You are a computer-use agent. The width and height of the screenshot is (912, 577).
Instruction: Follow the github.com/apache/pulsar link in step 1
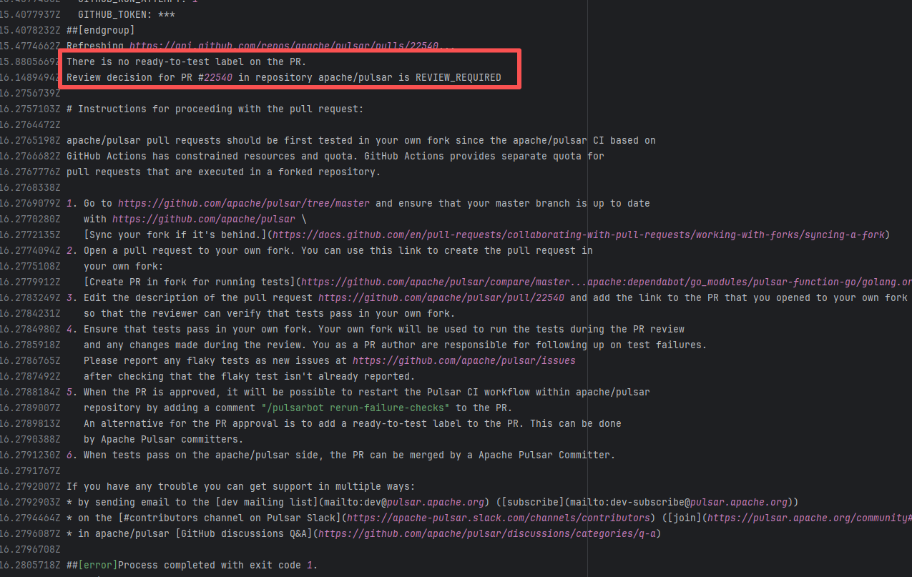[x=203, y=219]
